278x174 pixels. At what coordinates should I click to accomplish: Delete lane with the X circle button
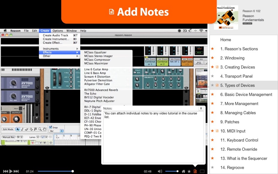51,143
